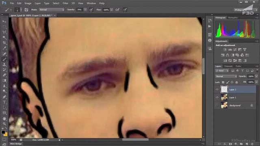Select the Rectangular Marquee tool
This screenshot has width=260, height=146.
click(x=4, y=27)
